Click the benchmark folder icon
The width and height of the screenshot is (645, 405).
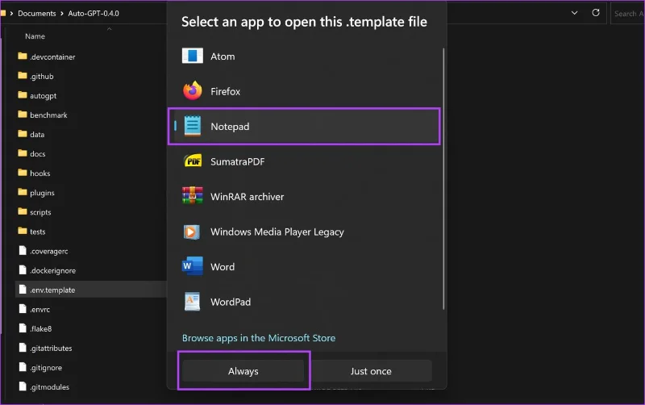coord(23,114)
